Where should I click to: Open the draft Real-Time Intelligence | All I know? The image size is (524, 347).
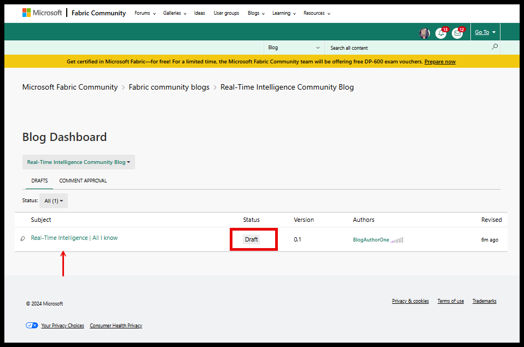pyautogui.click(x=74, y=238)
